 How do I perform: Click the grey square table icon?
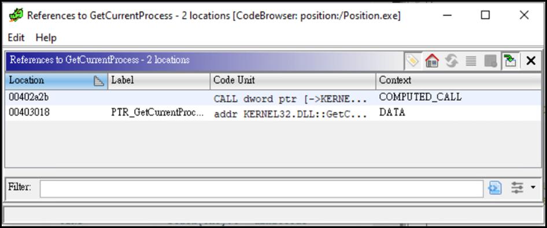[490, 61]
